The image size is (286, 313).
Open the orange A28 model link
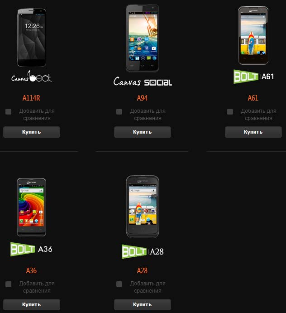[x=142, y=271]
